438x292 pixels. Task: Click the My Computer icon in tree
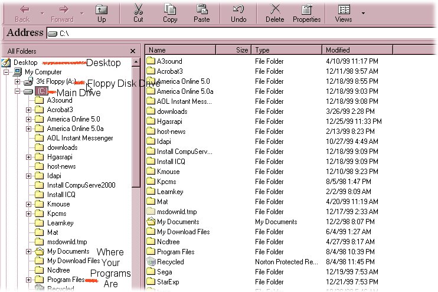point(18,72)
